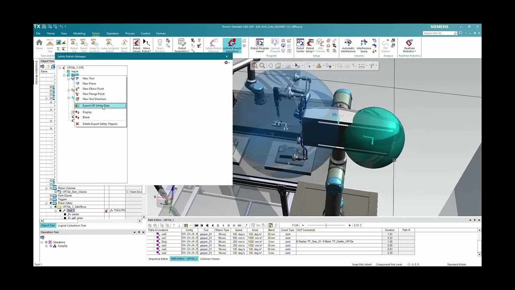Screen dimensions: 515x290
Task: Collapse the UR10e_1_SafeMove node
Action: point(51,207)
